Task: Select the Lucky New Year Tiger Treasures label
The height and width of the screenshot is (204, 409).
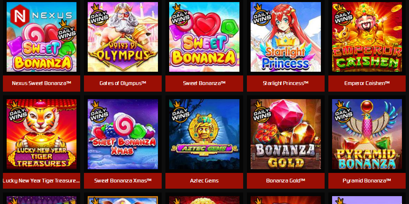Action: click(x=42, y=181)
